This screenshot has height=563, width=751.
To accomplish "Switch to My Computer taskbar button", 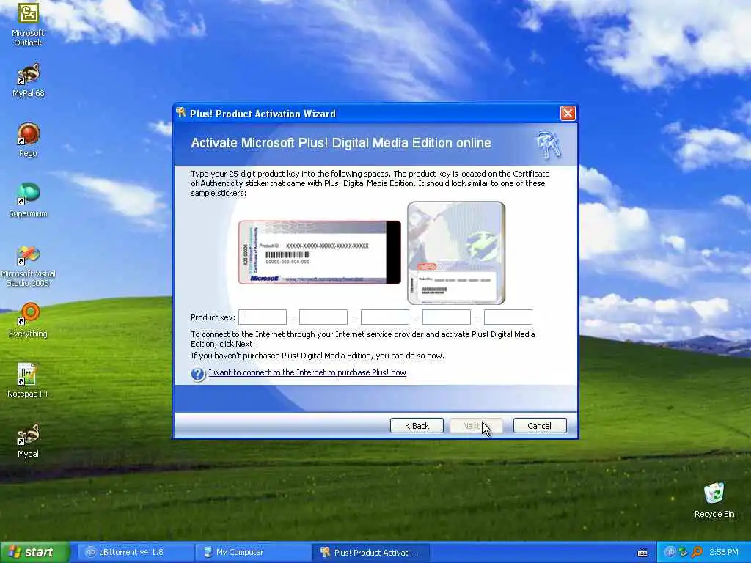I will (x=253, y=553).
